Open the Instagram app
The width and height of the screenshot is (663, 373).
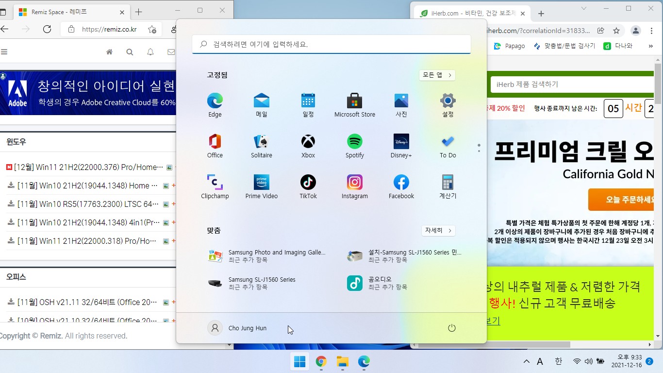[x=355, y=187]
